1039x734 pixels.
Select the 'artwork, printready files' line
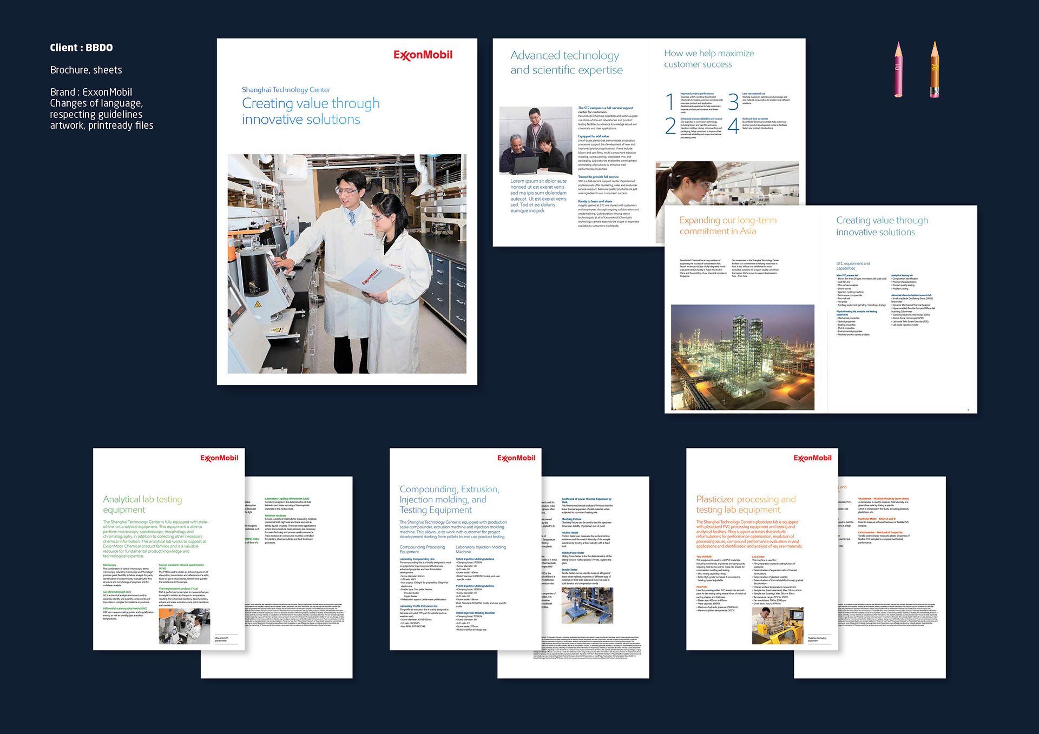[x=102, y=125]
